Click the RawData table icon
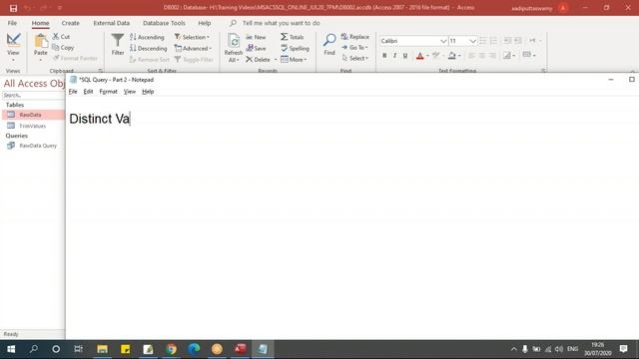639x359 pixels. tap(11, 115)
